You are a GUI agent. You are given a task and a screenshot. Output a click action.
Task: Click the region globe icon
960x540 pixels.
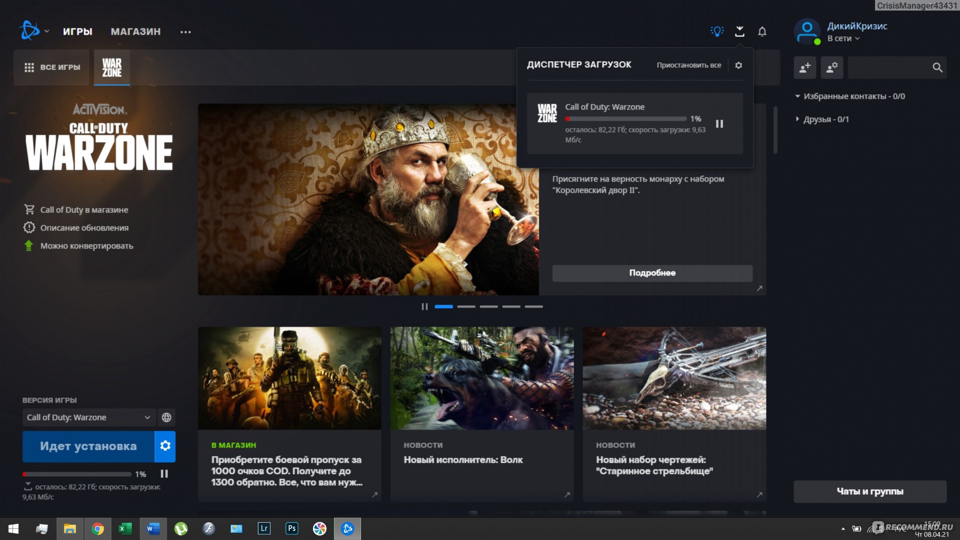point(167,418)
